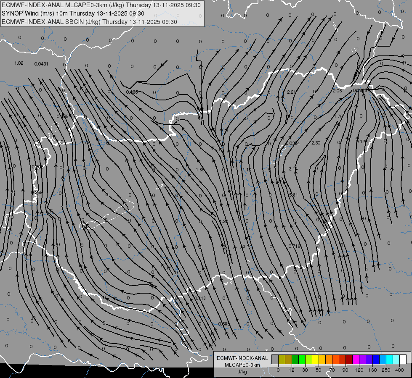Click the legend scale label '70'
This screenshot has height=378, width=412.
[x=332, y=370]
